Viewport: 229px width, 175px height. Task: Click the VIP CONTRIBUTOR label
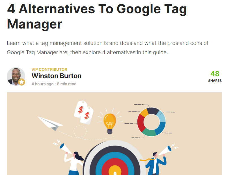[49, 69]
